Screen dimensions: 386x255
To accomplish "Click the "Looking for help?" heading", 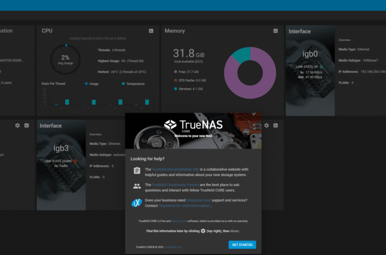I will [x=147, y=159].
